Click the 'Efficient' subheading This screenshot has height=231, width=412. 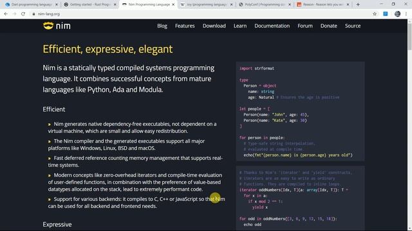point(54,109)
